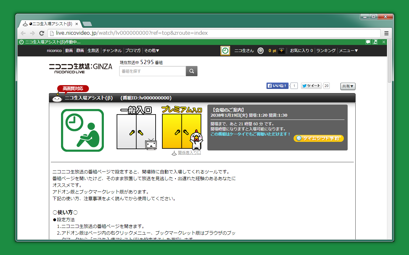409x255 pixels.
Task: Click the page icon in address bar
Action: point(52,33)
